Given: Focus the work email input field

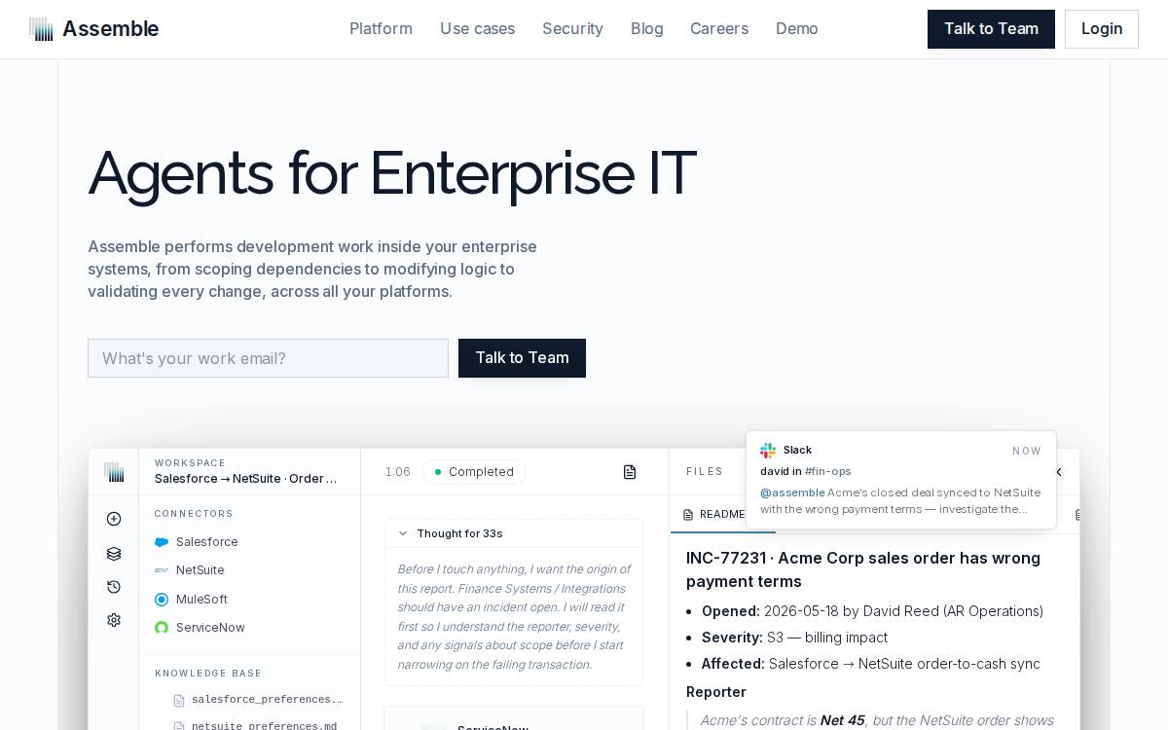Looking at the screenshot, I should pos(268,358).
